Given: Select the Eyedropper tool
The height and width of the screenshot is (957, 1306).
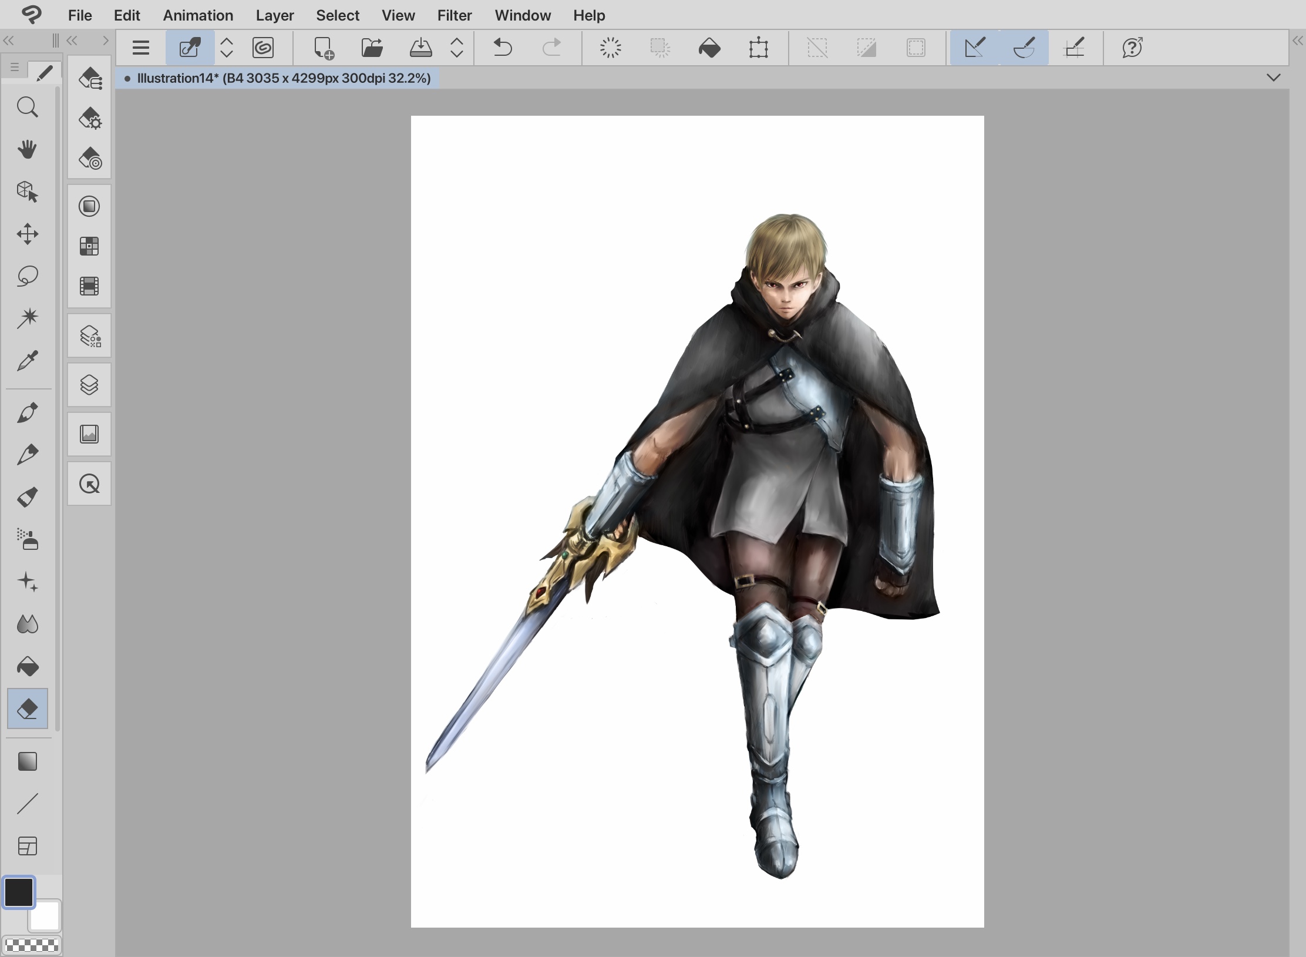Looking at the screenshot, I should tap(28, 361).
